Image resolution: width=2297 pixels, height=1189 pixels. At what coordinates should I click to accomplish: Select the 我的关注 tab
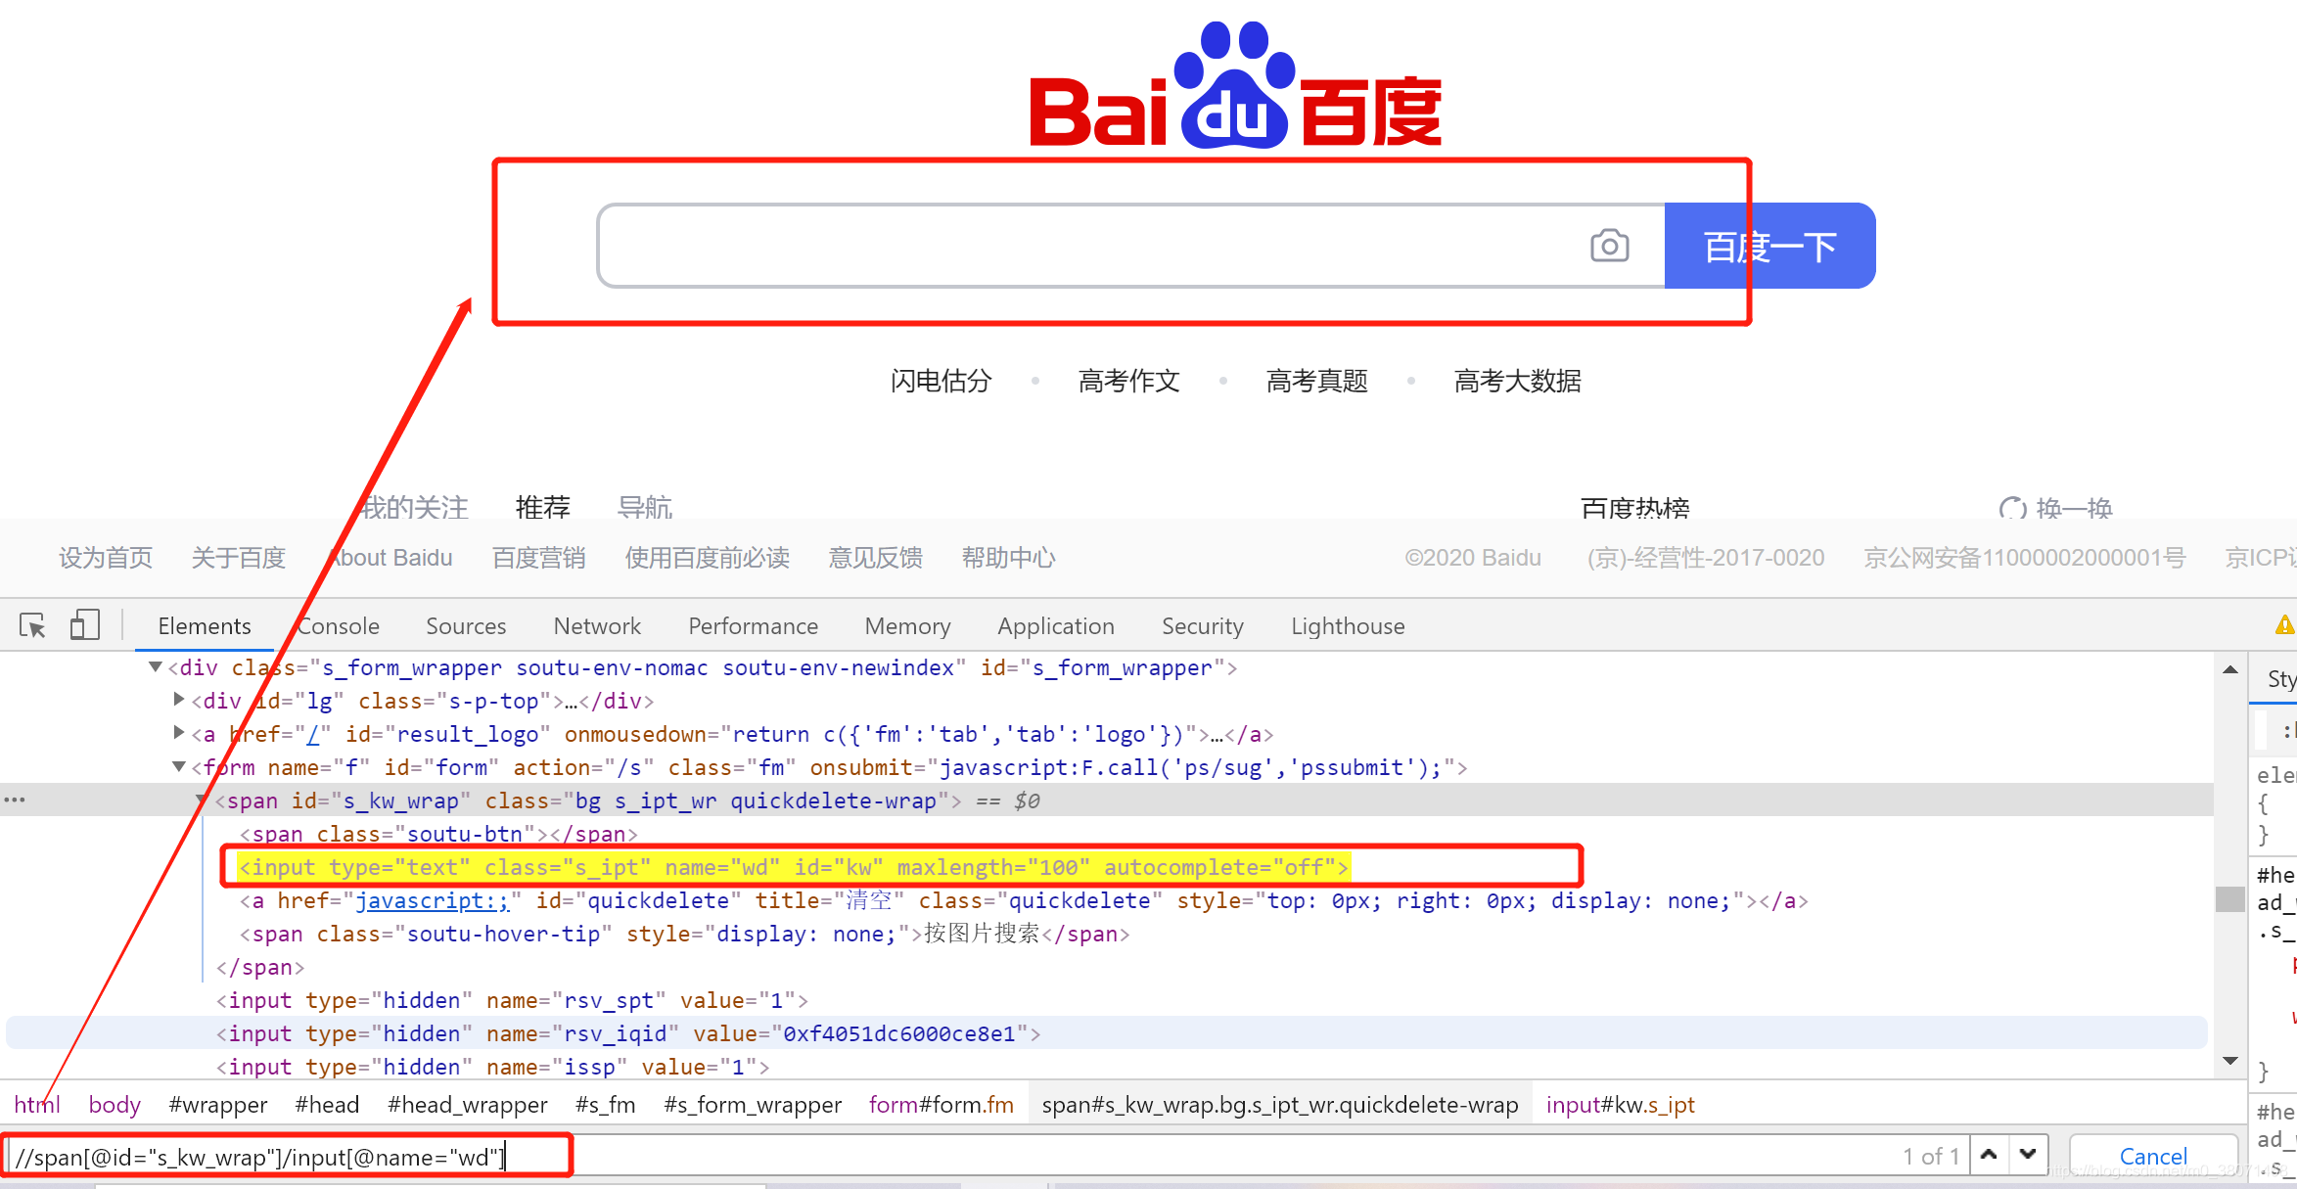tap(413, 507)
